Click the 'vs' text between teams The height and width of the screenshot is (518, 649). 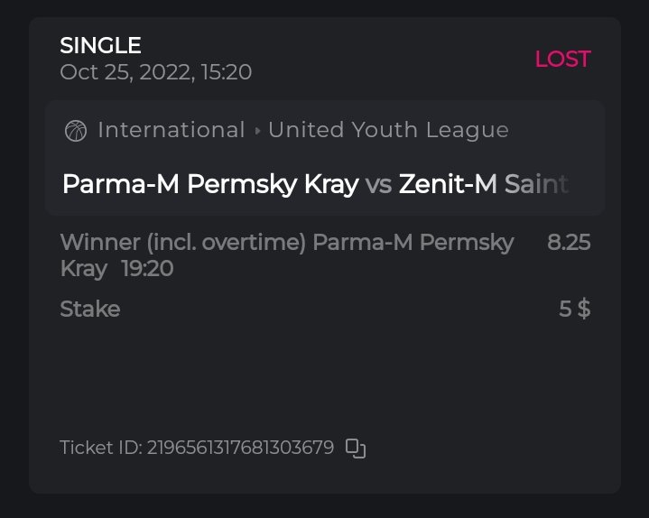click(x=378, y=185)
